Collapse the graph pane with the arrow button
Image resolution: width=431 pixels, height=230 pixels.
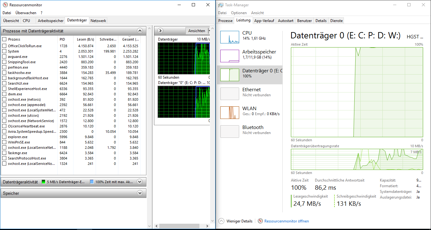pyautogui.click(x=160, y=31)
